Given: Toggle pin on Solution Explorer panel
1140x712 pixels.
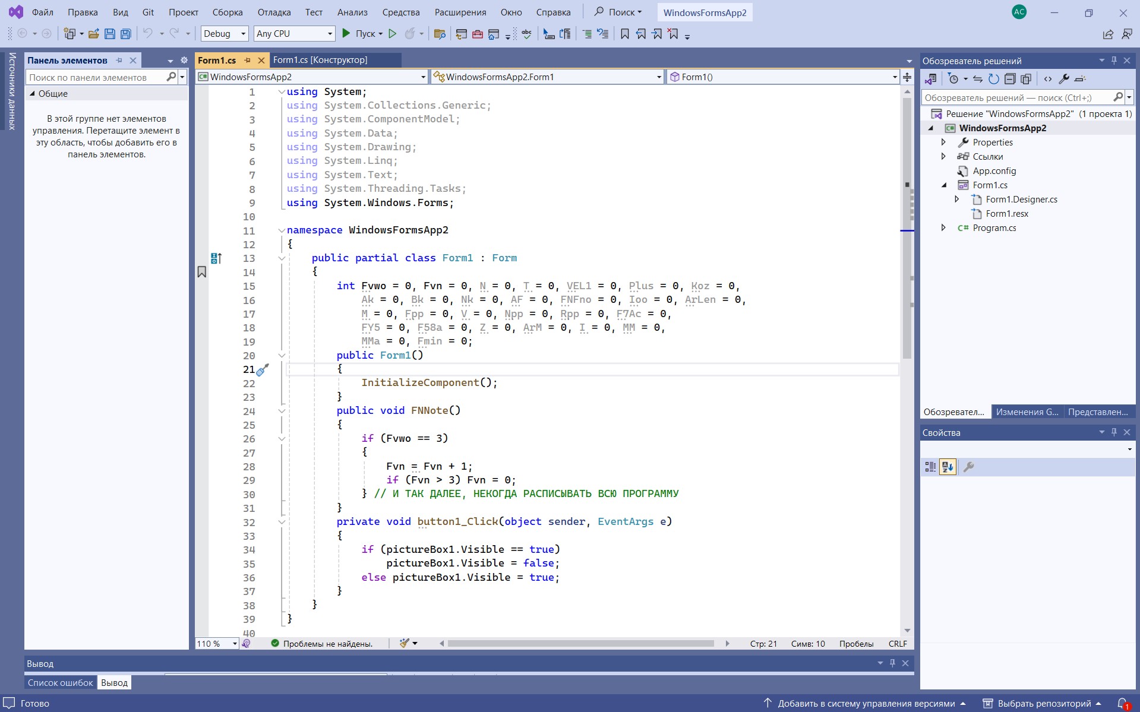Looking at the screenshot, I should pos(1114,61).
